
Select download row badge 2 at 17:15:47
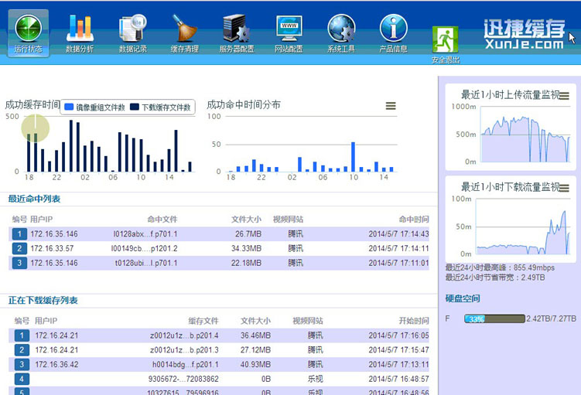click(x=22, y=350)
